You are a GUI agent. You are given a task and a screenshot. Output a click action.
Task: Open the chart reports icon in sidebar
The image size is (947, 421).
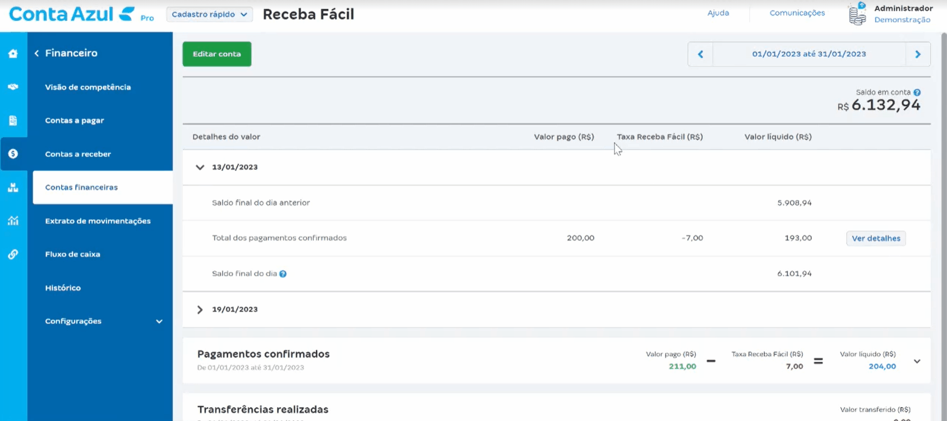pos(13,220)
